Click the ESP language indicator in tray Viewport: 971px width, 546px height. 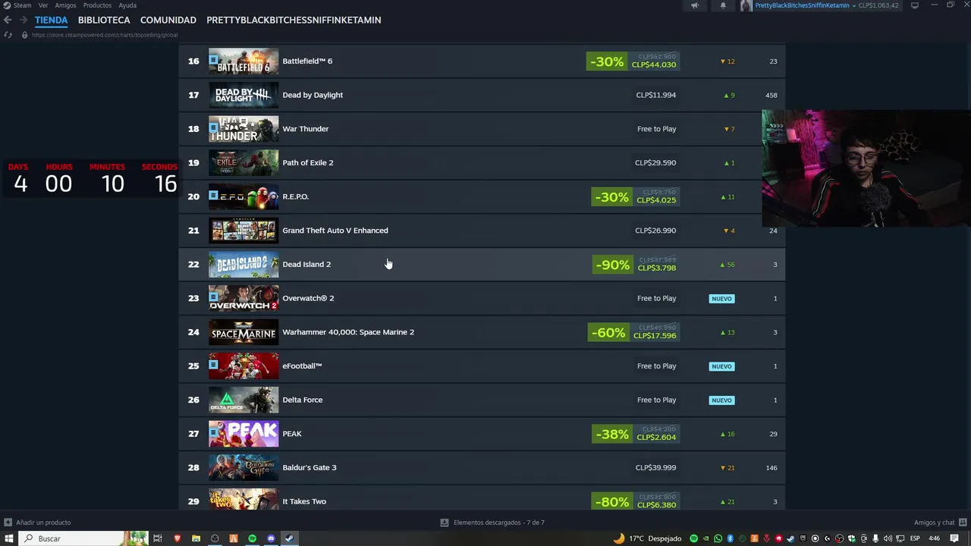(x=915, y=538)
